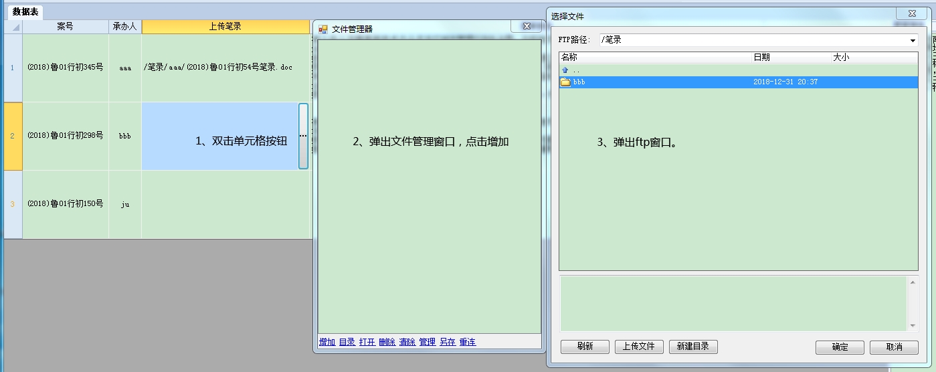Click the ellipsis button in row 2 cell
This screenshot has width=936, height=372.
click(303, 136)
